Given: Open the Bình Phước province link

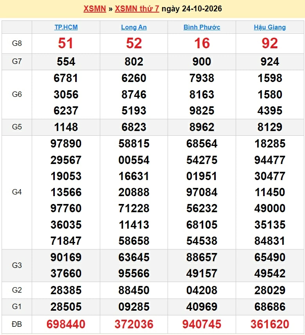Looking at the screenshot, I should 202,27.
